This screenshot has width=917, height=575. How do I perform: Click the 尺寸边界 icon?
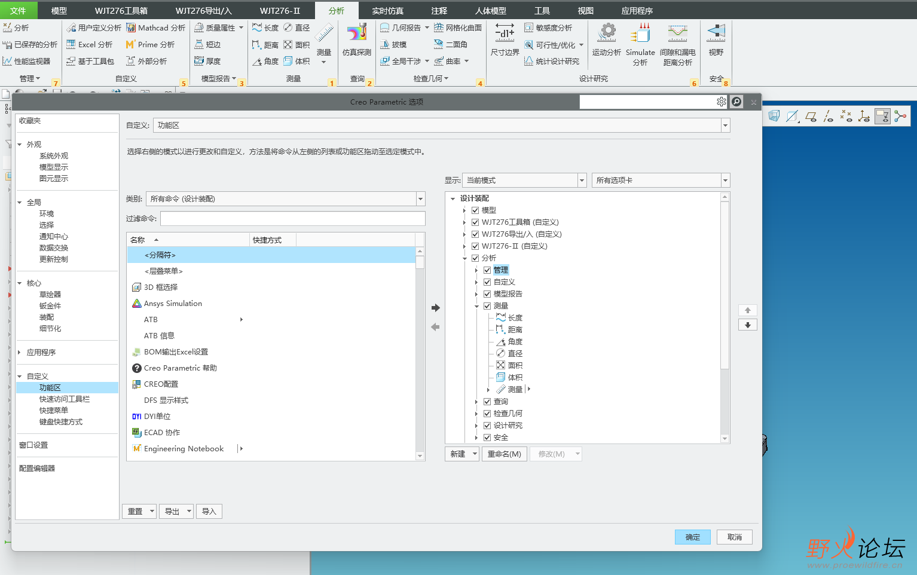pyautogui.click(x=505, y=33)
